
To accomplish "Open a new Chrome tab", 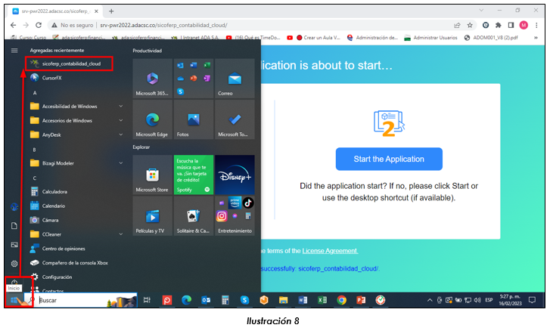I will [x=111, y=11].
